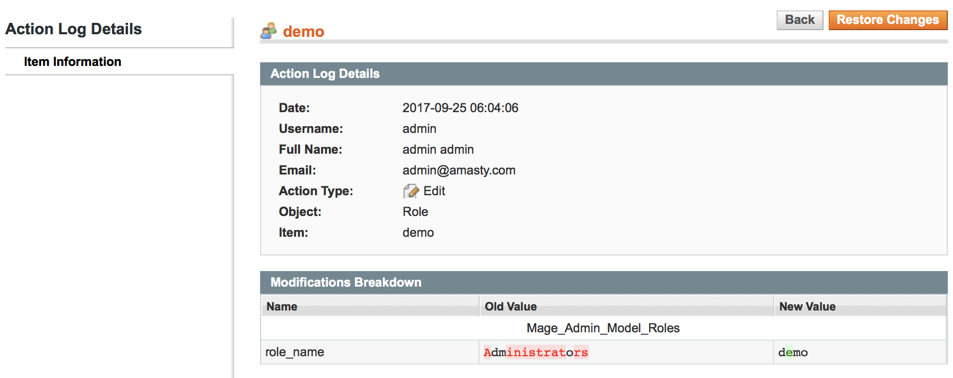This screenshot has width=953, height=378.
Task: Click the Action Log Details sidebar heading
Action: tap(73, 29)
